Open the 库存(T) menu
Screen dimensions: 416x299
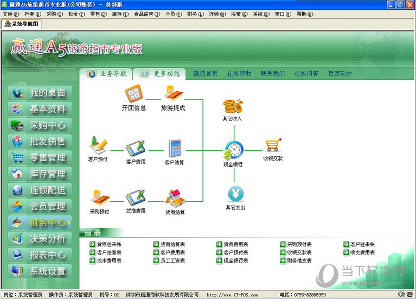(x=120, y=14)
